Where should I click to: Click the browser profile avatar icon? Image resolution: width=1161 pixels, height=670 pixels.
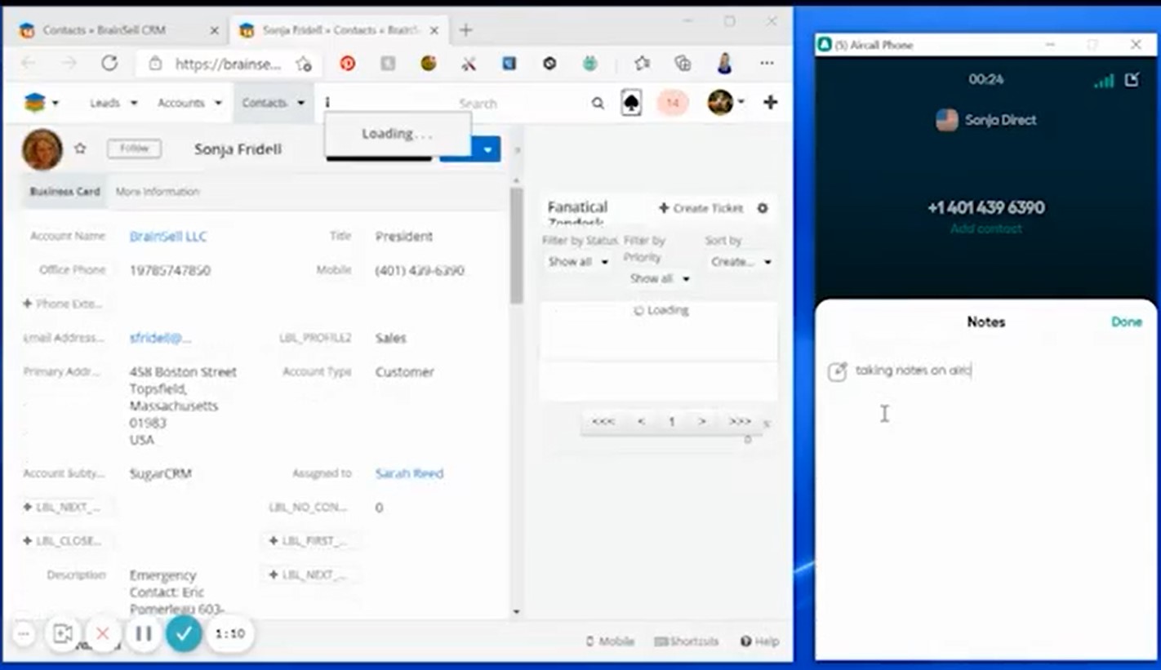[724, 63]
